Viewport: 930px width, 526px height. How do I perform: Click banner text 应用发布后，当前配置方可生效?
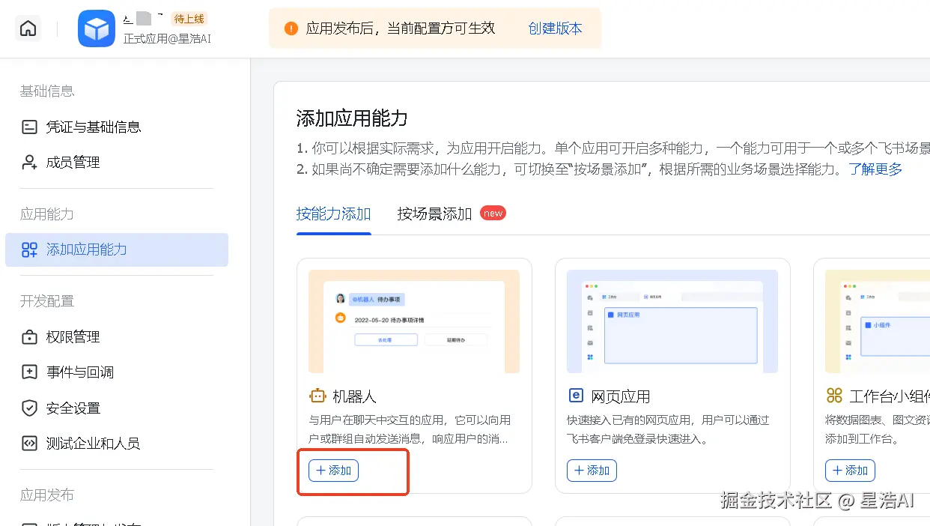point(401,28)
